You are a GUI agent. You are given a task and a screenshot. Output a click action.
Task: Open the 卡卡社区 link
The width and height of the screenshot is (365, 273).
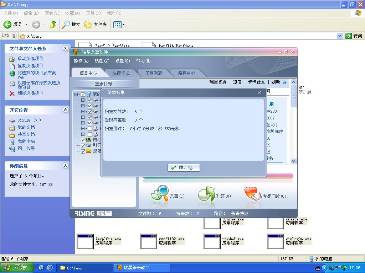pyautogui.click(x=256, y=82)
